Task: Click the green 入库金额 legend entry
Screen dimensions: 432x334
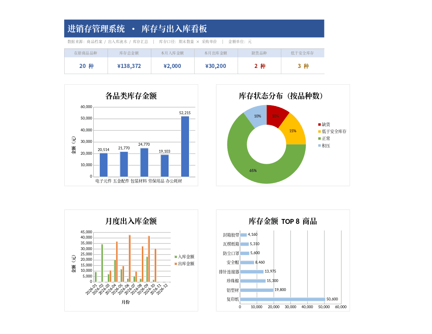Action: point(184,257)
